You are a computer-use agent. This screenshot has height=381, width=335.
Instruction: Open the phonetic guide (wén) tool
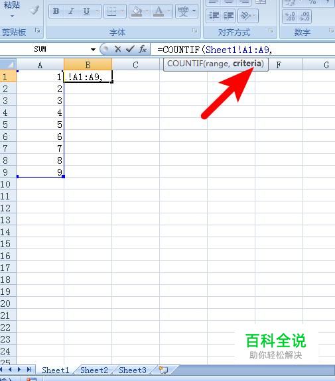pyautogui.click(x=183, y=11)
